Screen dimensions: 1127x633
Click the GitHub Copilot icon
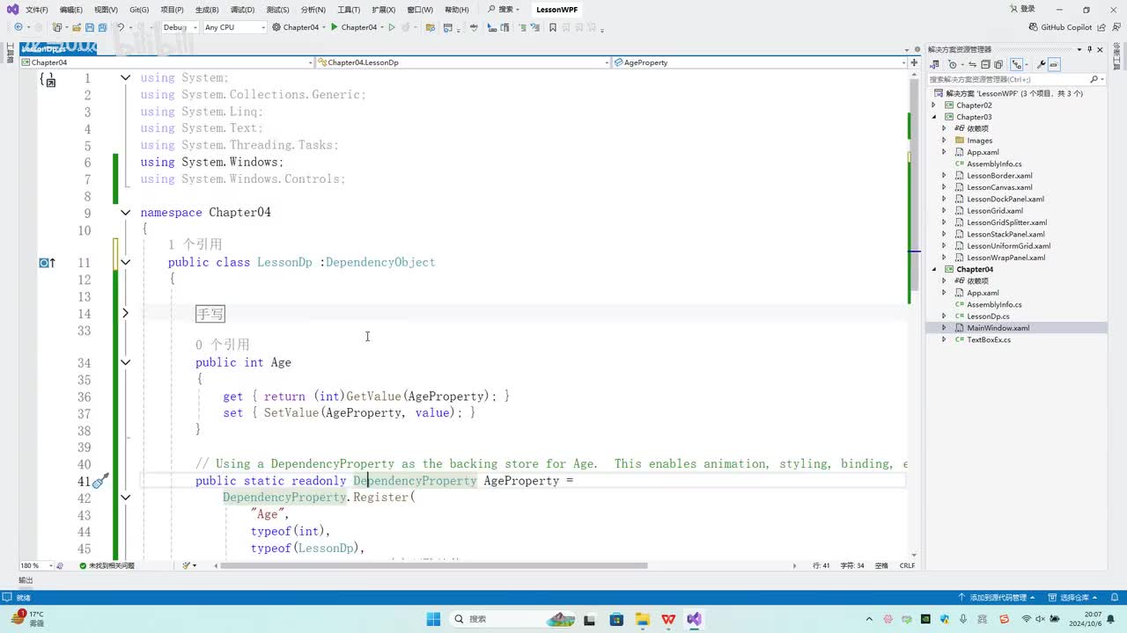(x=1034, y=27)
